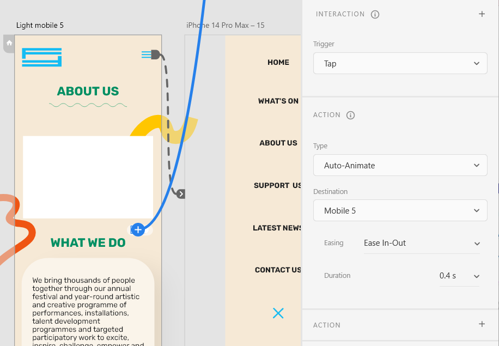499x346 pixels.
Task: Click the white image placeholder rectangle
Action: (88, 177)
